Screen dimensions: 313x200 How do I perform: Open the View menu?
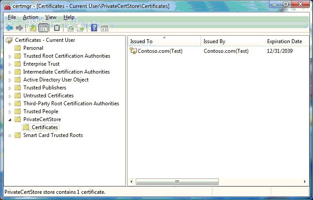51,17
